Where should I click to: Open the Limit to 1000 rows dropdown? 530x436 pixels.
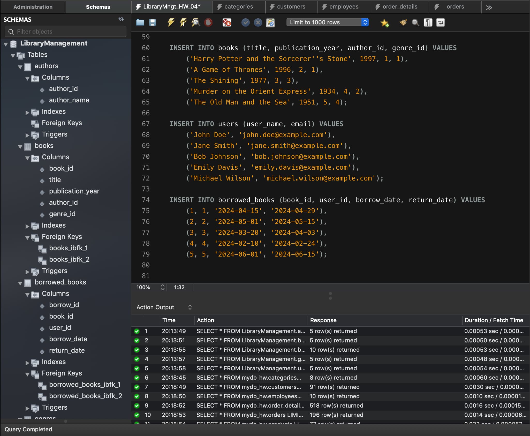click(x=327, y=22)
